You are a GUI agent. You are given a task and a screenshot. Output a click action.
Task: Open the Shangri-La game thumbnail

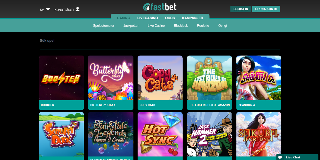[x=259, y=78]
